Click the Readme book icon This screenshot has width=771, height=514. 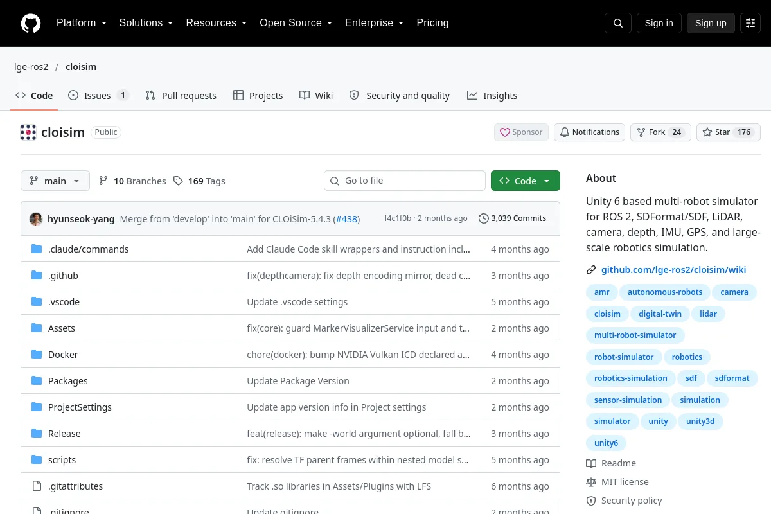(x=591, y=463)
